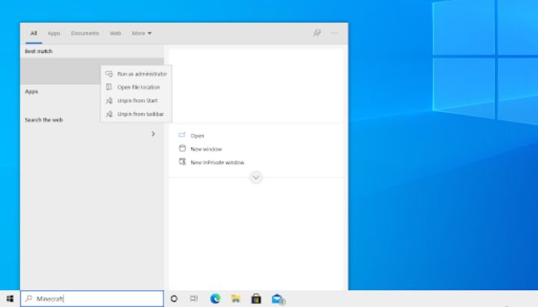Open Cortana from the taskbar
538x307 pixels.
pyautogui.click(x=174, y=299)
